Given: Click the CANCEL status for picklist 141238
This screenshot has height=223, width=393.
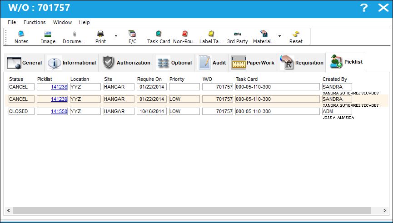Looking at the screenshot, I should pos(21,87).
